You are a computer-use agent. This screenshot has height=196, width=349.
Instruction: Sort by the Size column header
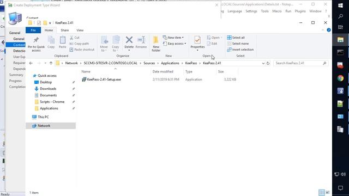tap(221, 71)
